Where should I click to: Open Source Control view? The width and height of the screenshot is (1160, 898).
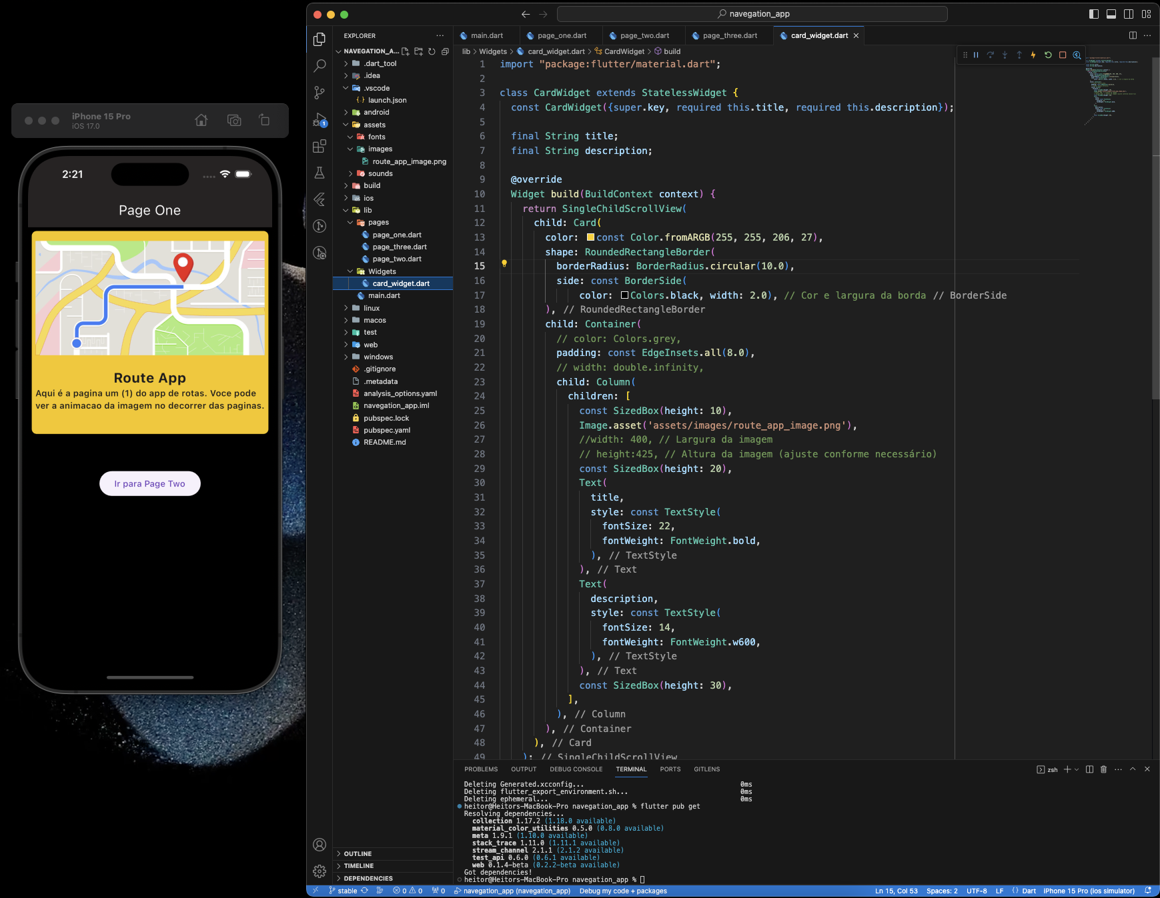tap(319, 93)
